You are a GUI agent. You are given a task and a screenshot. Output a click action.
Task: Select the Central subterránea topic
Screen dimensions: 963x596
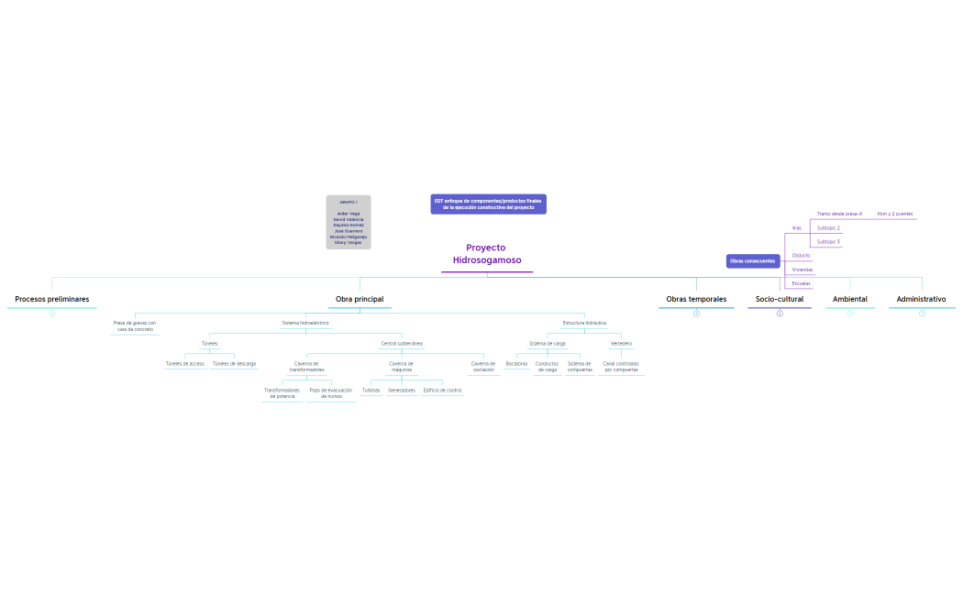(x=402, y=344)
